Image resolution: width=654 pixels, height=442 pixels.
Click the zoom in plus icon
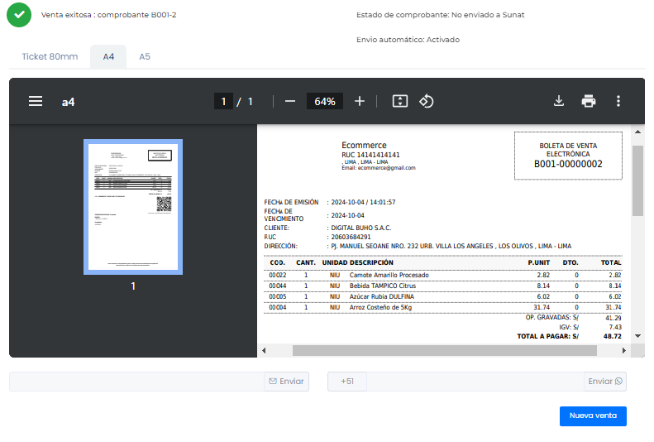(360, 101)
